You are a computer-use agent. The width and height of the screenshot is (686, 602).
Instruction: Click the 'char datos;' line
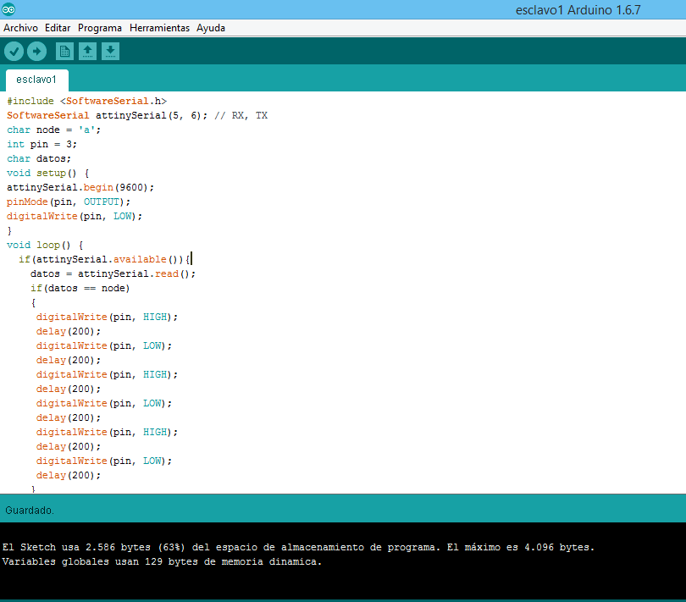(x=38, y=159)
